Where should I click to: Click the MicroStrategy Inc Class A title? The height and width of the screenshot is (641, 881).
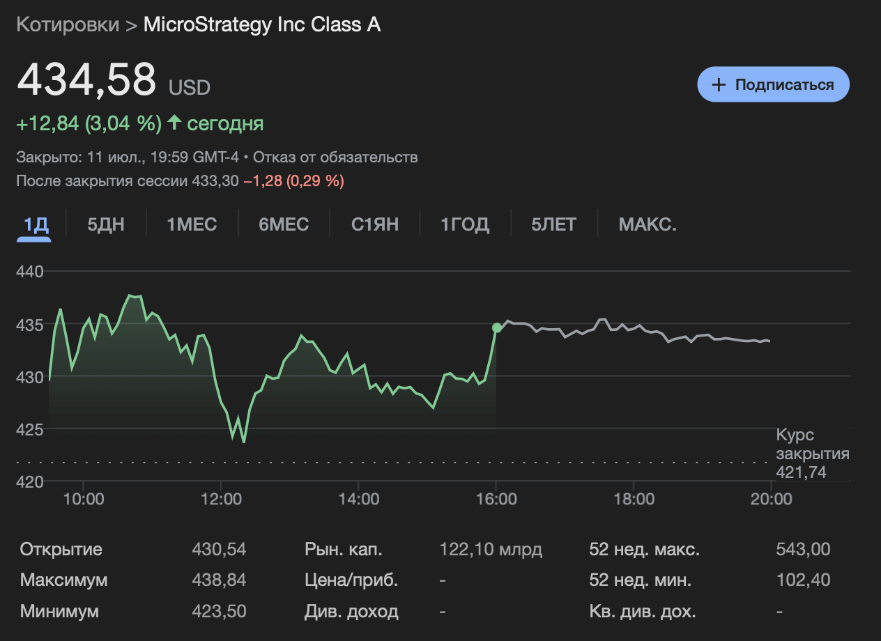coord(262,24)
